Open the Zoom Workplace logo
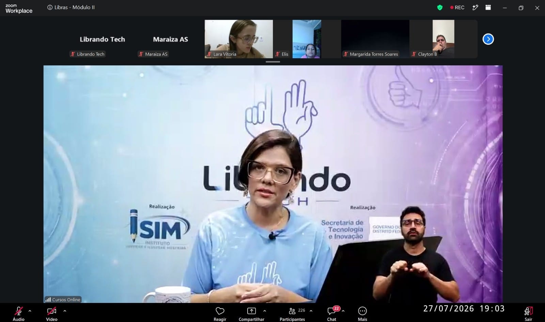The width and height of the screenshot is (545, 322). (x=19, y=8)
